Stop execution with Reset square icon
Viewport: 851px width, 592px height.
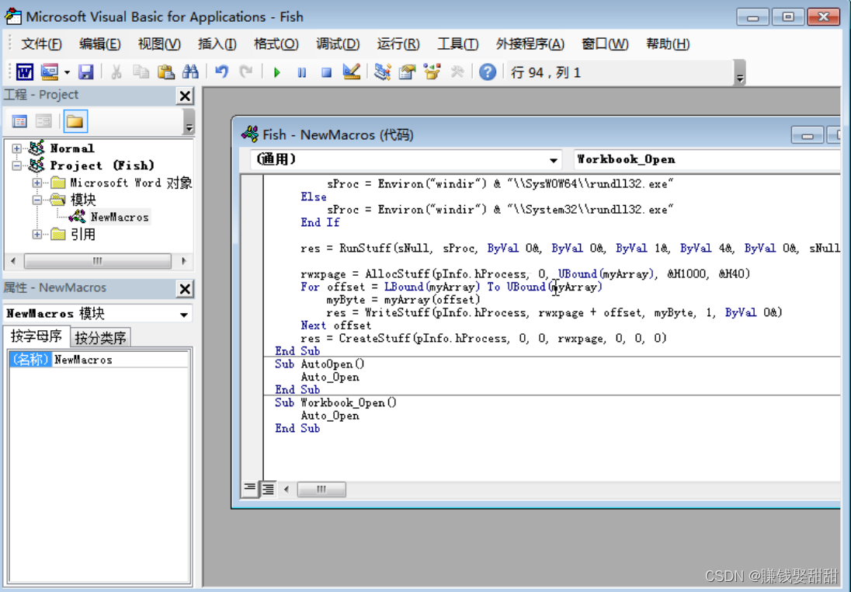pyautogui.click(x=326, y=72)
